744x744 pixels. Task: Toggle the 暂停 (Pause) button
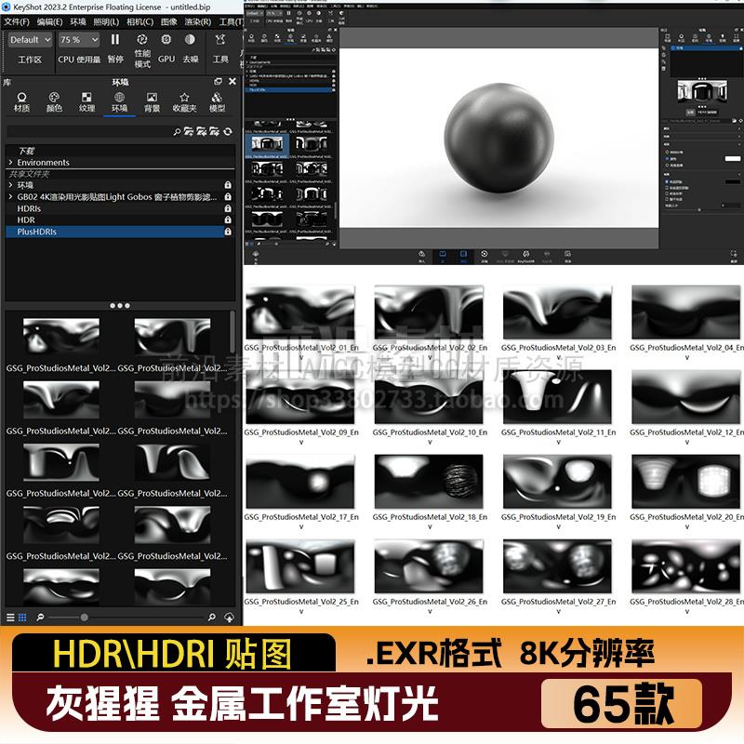[113, 39]
